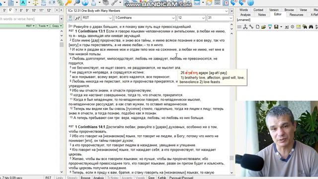
Task: Click the keyboard icon in main toolbar
Action: [217, 2]
